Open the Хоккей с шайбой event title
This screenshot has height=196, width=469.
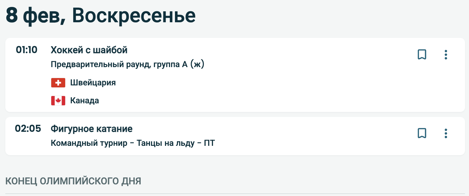(x=89, y=50)
